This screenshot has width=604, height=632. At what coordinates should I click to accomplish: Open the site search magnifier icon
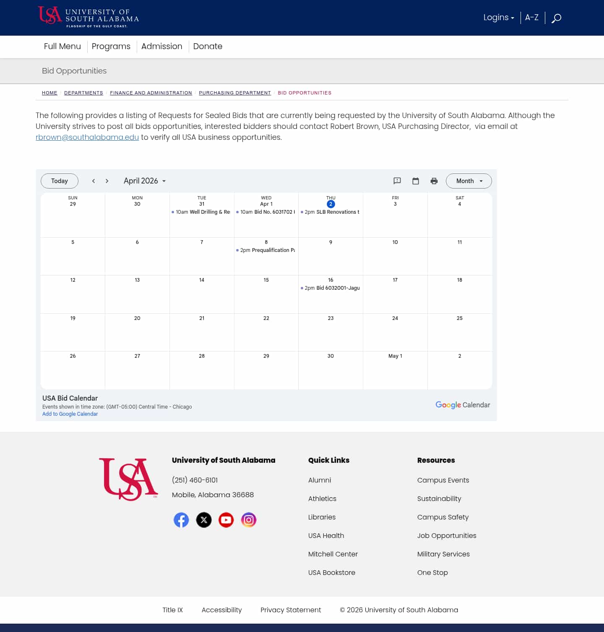point(556,18)
